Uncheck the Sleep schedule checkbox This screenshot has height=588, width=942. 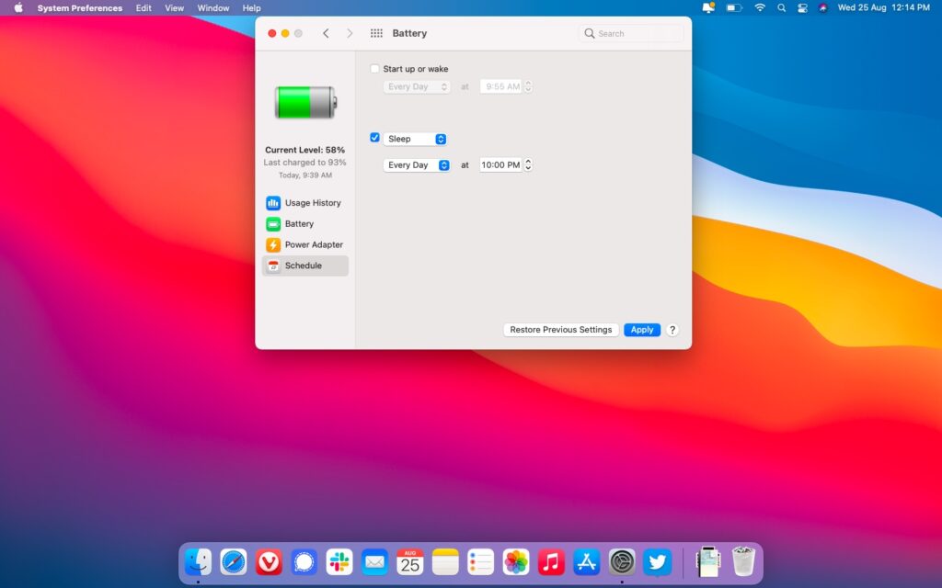point(374,137)
